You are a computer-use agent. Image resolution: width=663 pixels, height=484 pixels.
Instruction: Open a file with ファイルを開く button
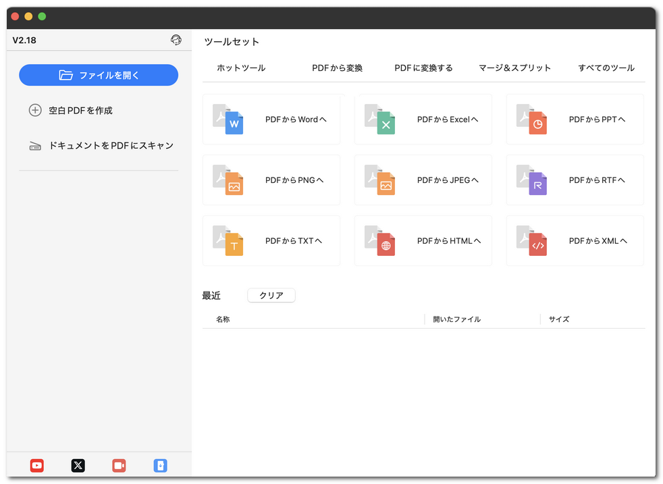click(x=98, y=75)
